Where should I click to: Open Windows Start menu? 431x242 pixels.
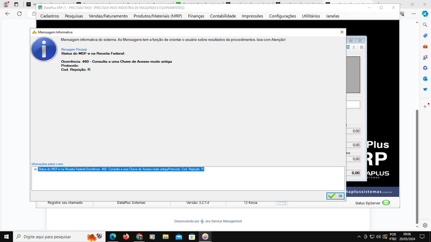pyautogui.click(x=6, y=237)
